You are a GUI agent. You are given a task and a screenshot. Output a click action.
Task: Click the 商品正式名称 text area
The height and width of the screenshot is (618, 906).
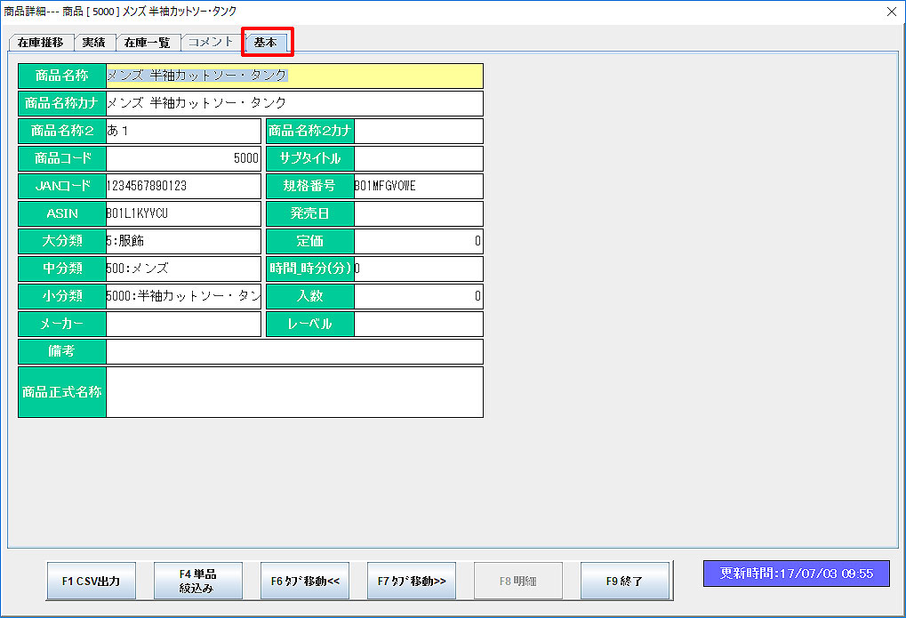294,392
